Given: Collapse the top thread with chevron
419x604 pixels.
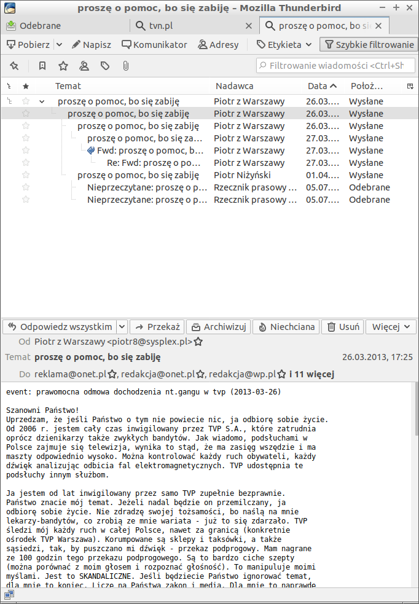Looking at the screenshot, I should (x=42, y=102).
